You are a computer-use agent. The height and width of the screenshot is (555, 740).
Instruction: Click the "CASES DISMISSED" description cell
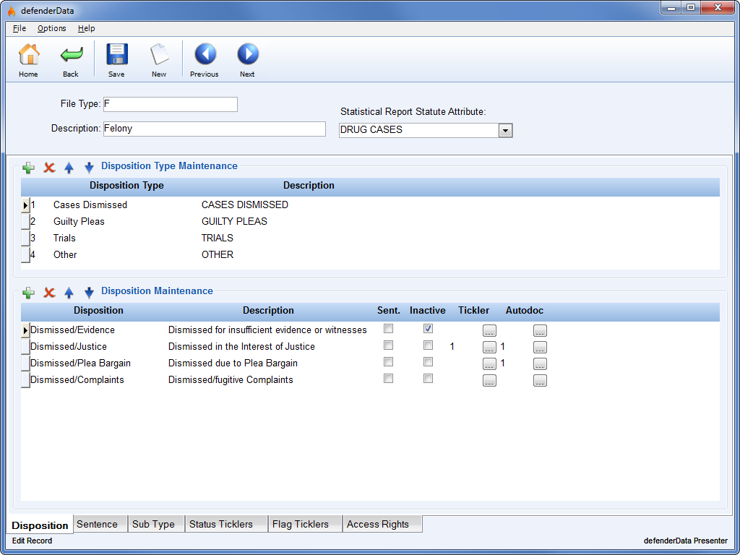pos(244,205)
